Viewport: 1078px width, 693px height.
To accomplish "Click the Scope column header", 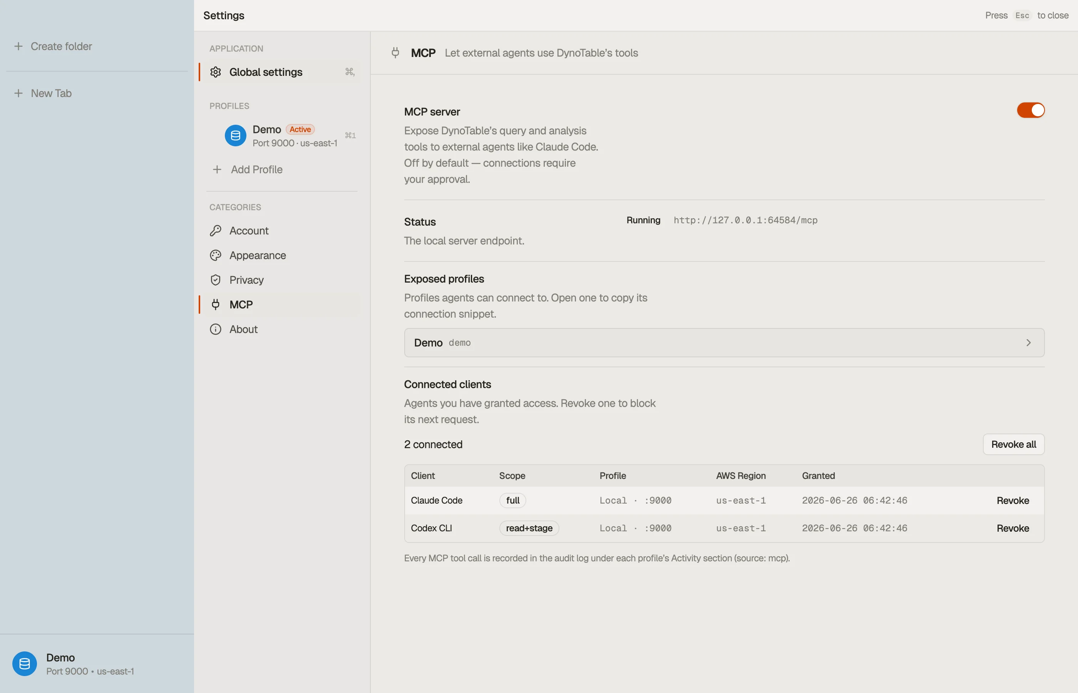I will click(512, 475).
